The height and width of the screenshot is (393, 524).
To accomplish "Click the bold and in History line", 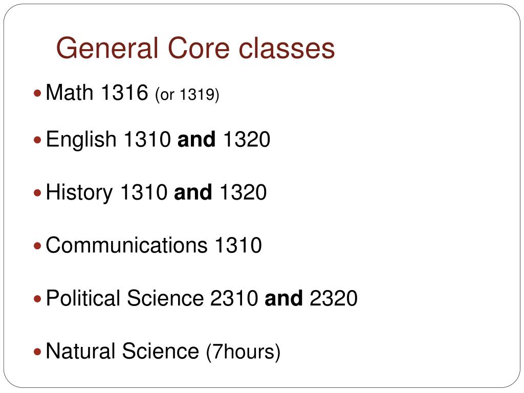I will 193,192.
